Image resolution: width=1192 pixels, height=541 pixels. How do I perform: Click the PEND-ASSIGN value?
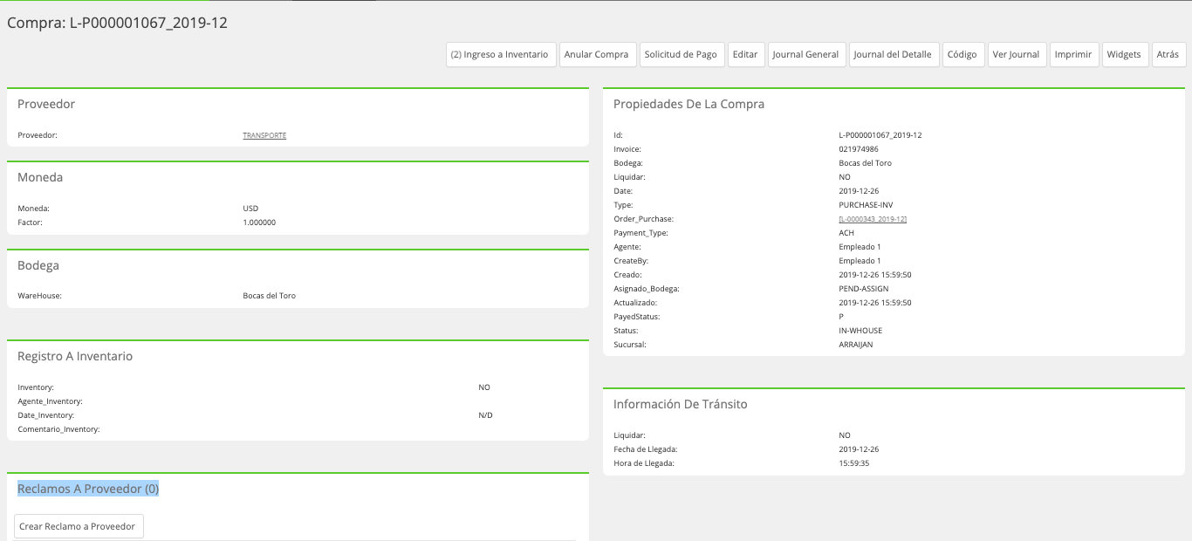[864, 289]
